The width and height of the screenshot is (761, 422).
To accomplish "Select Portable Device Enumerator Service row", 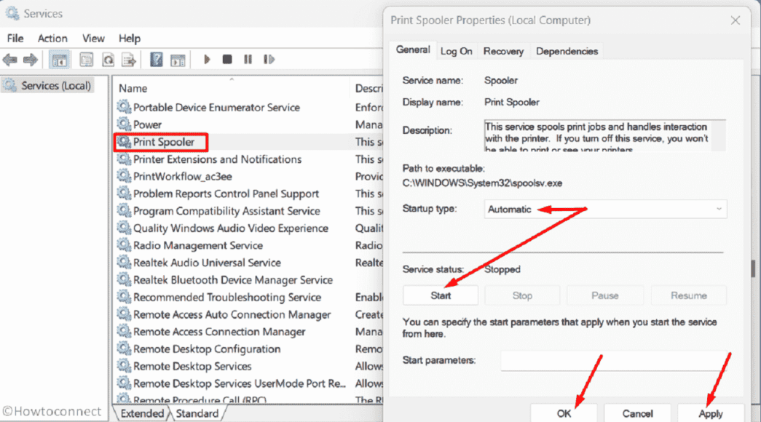I will coord(216,107).
